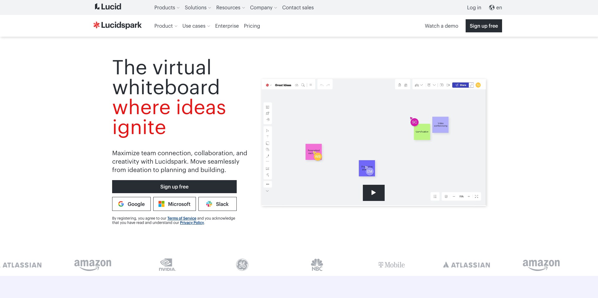This screenshot has height=298, width=598.
Task: Expand the Company dropdown
Action: [x=263, y=7]
